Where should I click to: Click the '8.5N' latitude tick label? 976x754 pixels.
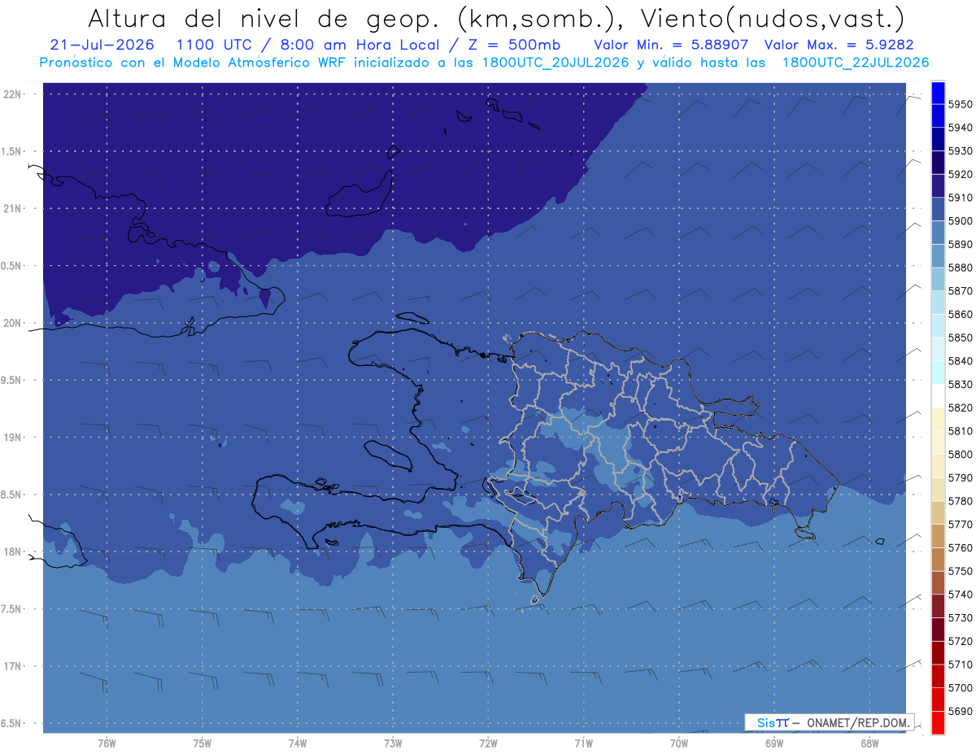click(12, 495)
